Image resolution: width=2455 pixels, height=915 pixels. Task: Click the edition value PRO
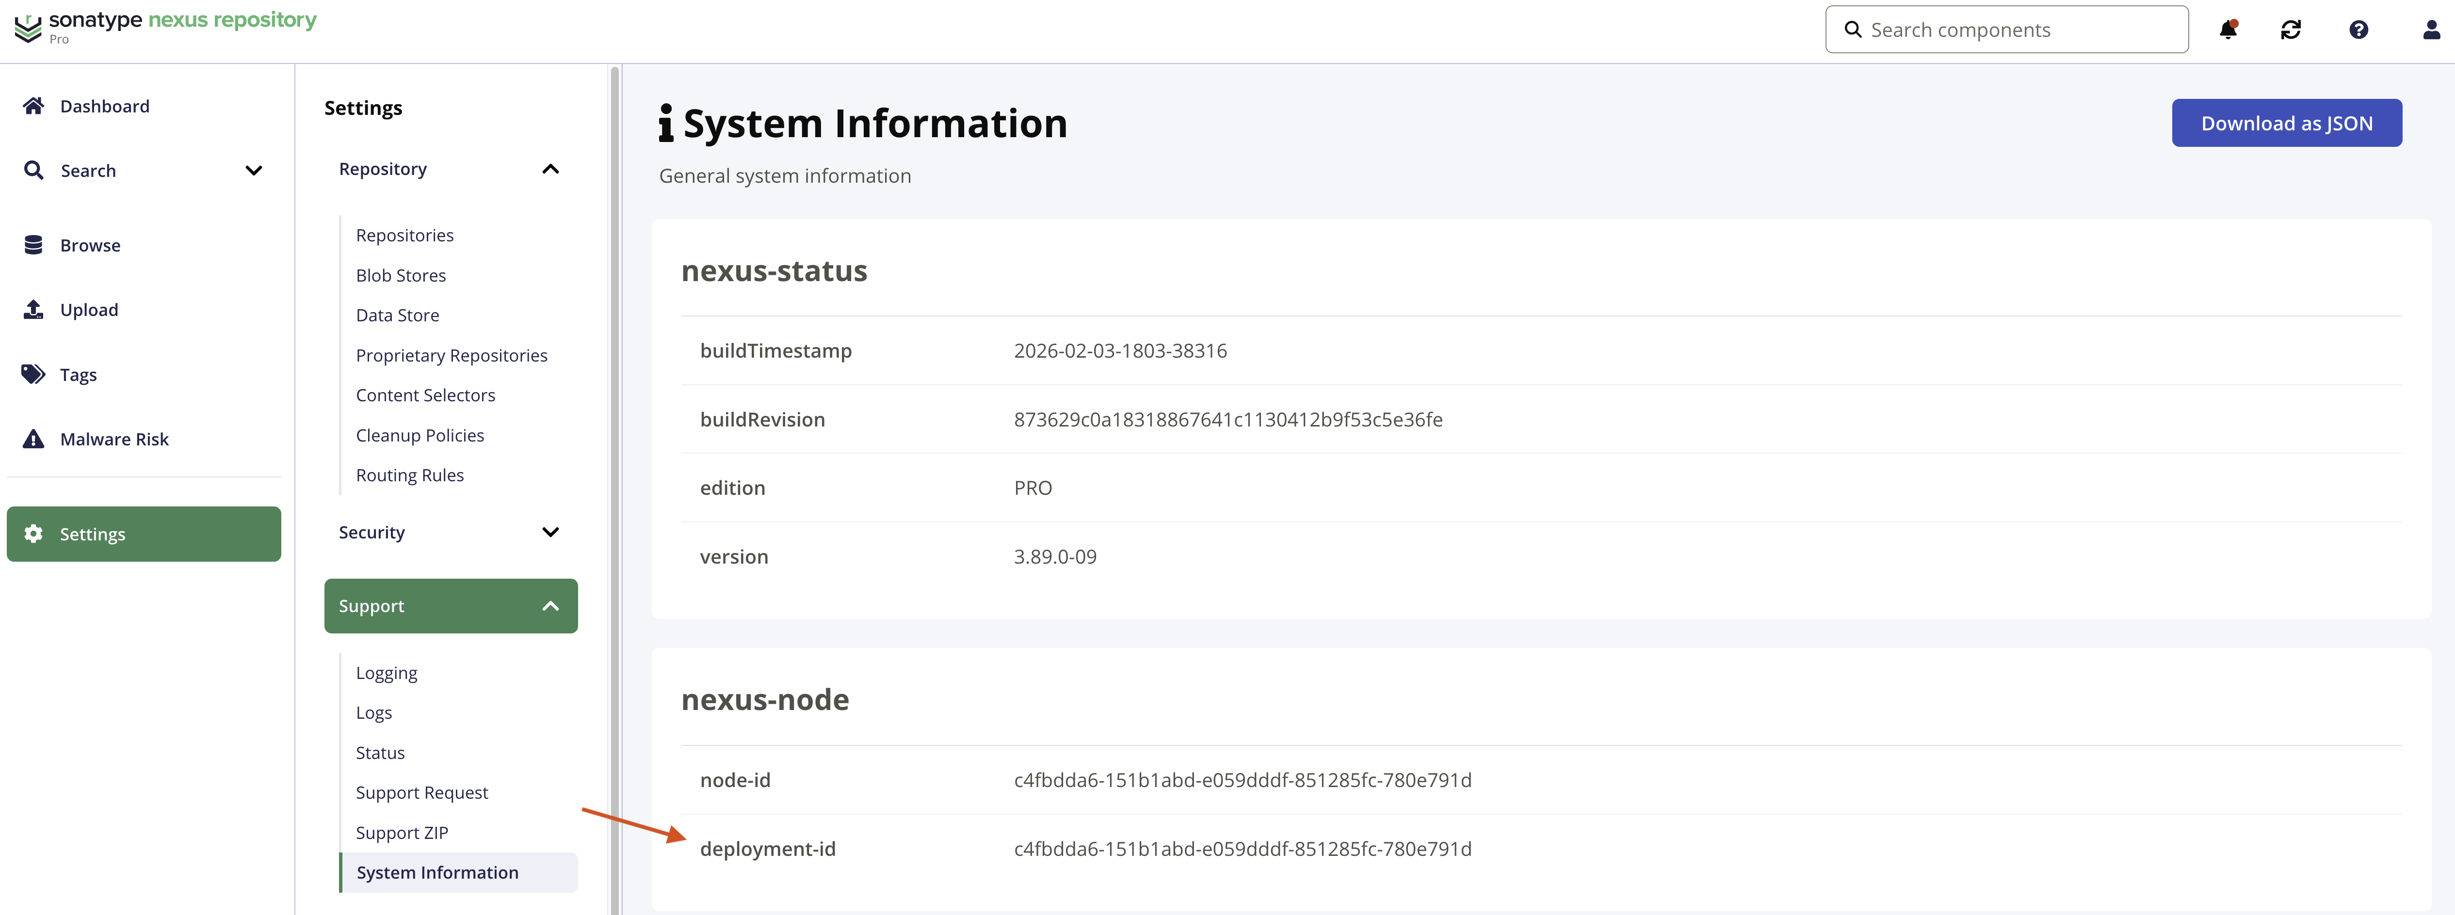1033,488
